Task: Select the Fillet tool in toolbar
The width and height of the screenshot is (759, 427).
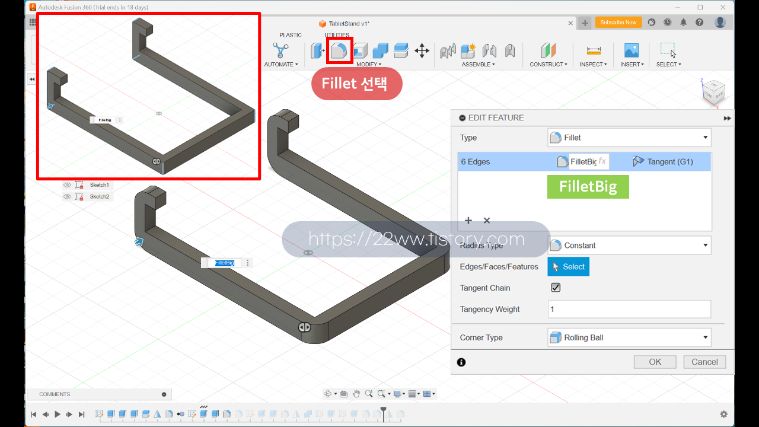Action: [340, 51]
